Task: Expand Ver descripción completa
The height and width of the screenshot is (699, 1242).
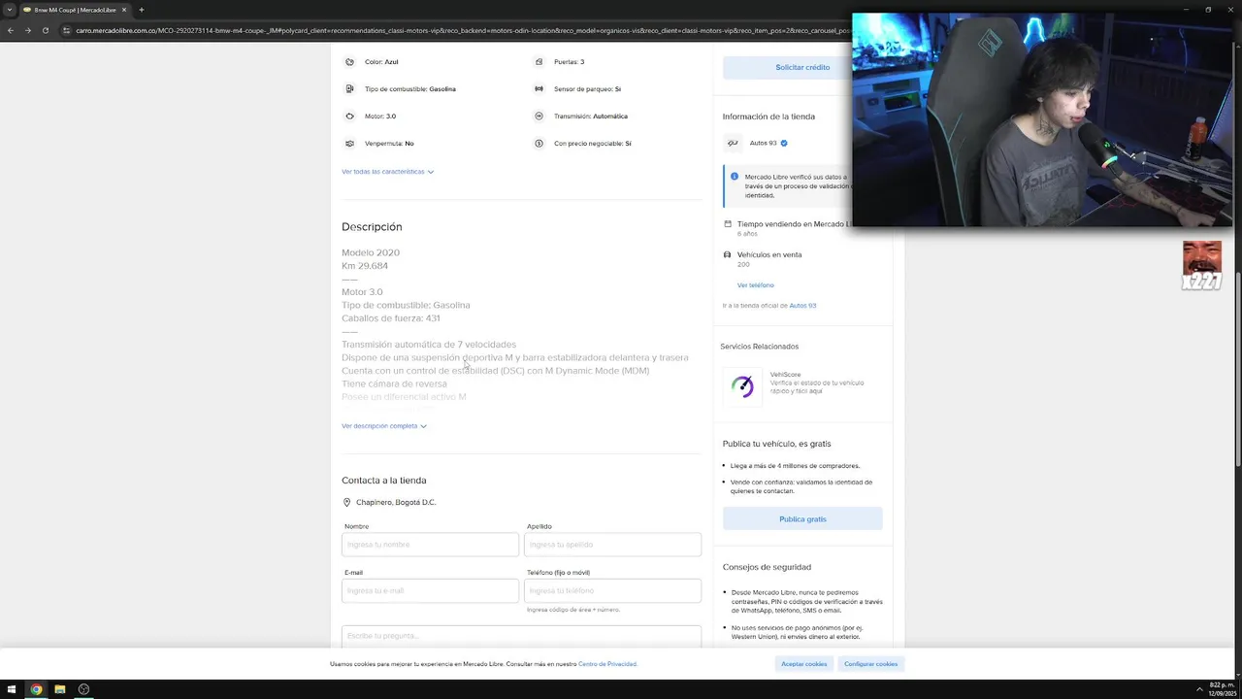Action: [x=384, y=426]
